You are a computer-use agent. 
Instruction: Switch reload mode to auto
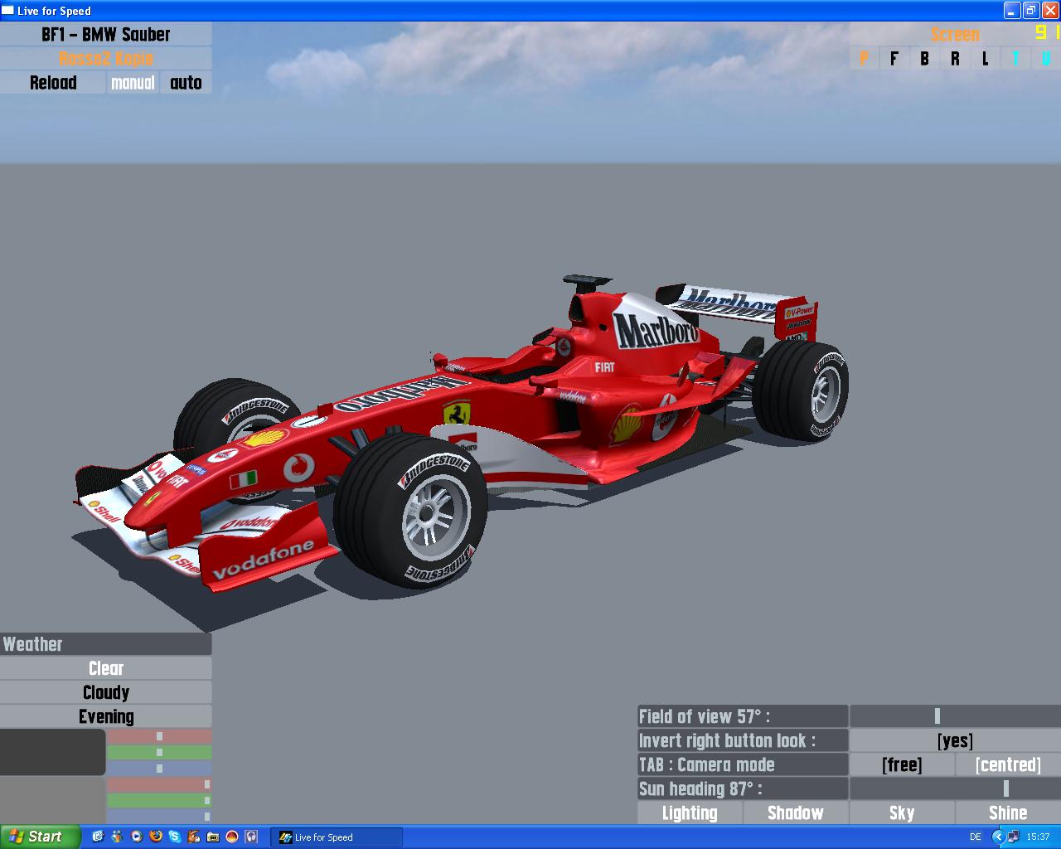pos(186,82)
